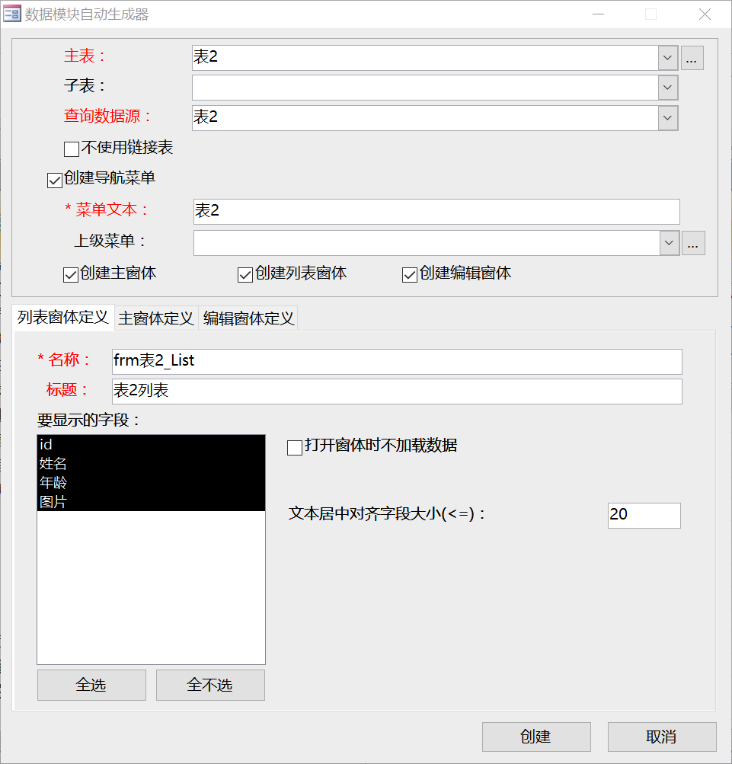Close the 数据模块自动生成器 window
This screenshot has height=764, width=732.
pos(705,14)
